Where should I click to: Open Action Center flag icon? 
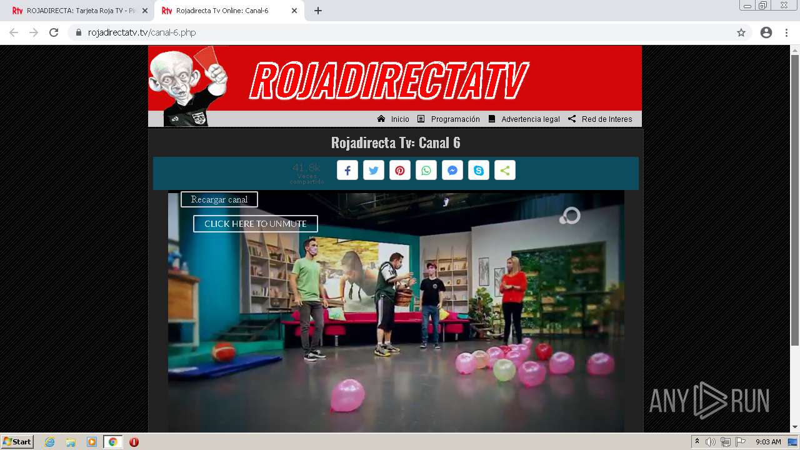pos(741,442)
